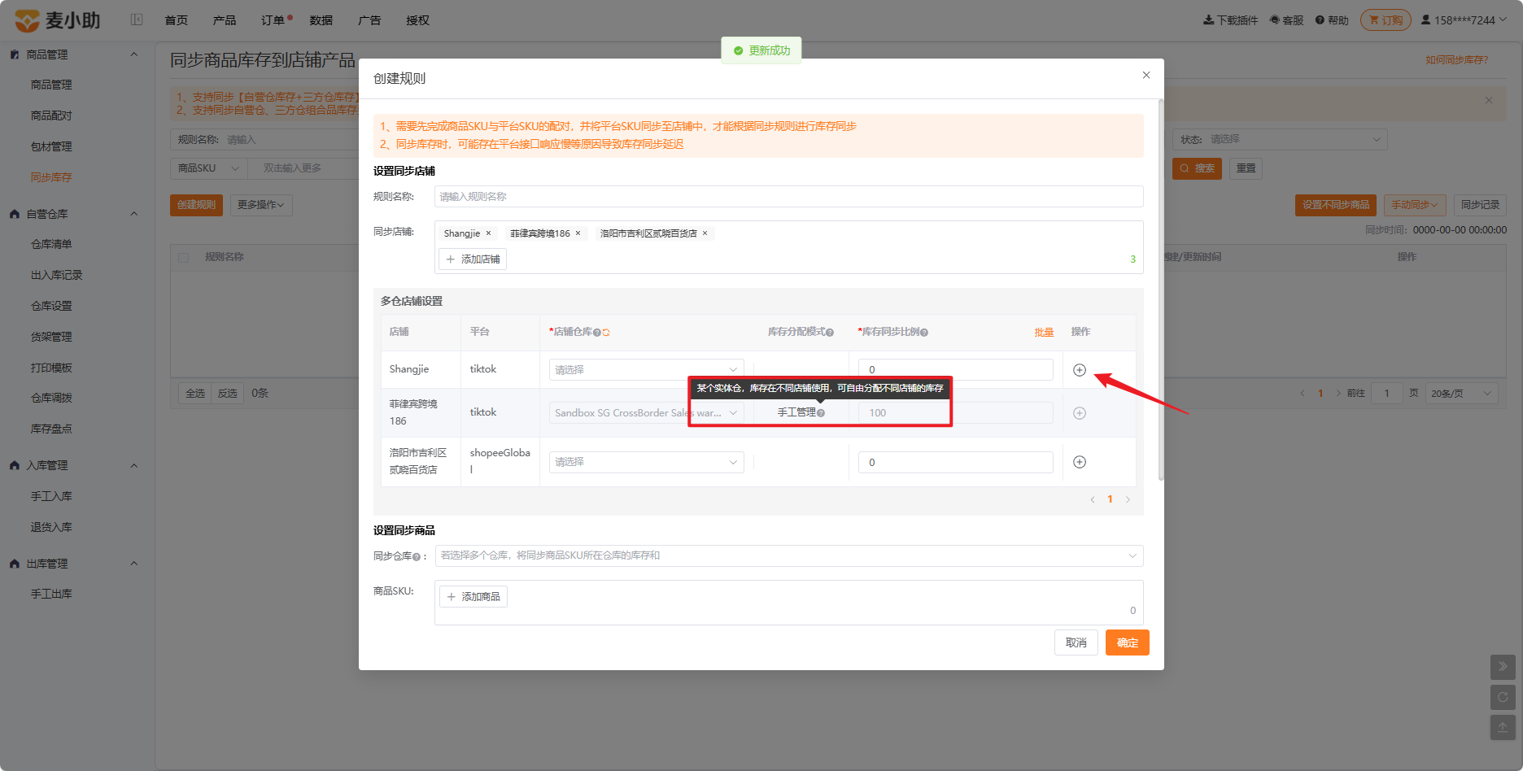The image size is (1523, 771).
Task: Open Shangjie store warehouse dropdown
Action: (646, 370)
